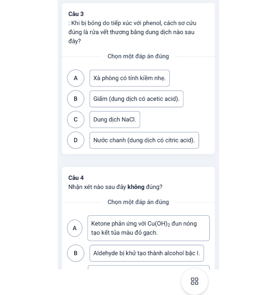Image resolution: width=262 pixels, height=295 pixels.
Task: Select option D circle for Câu 3
Action: pyautogui.click(x=76, y=140)
